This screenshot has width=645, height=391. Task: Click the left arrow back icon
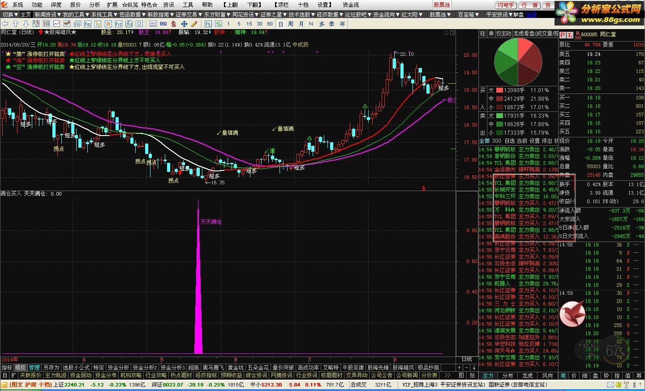(5, 24)
